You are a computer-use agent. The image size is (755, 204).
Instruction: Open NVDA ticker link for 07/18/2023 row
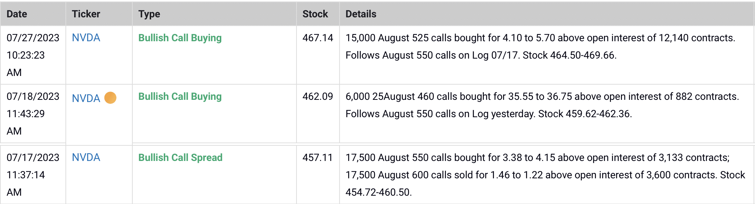coord(86,98)
